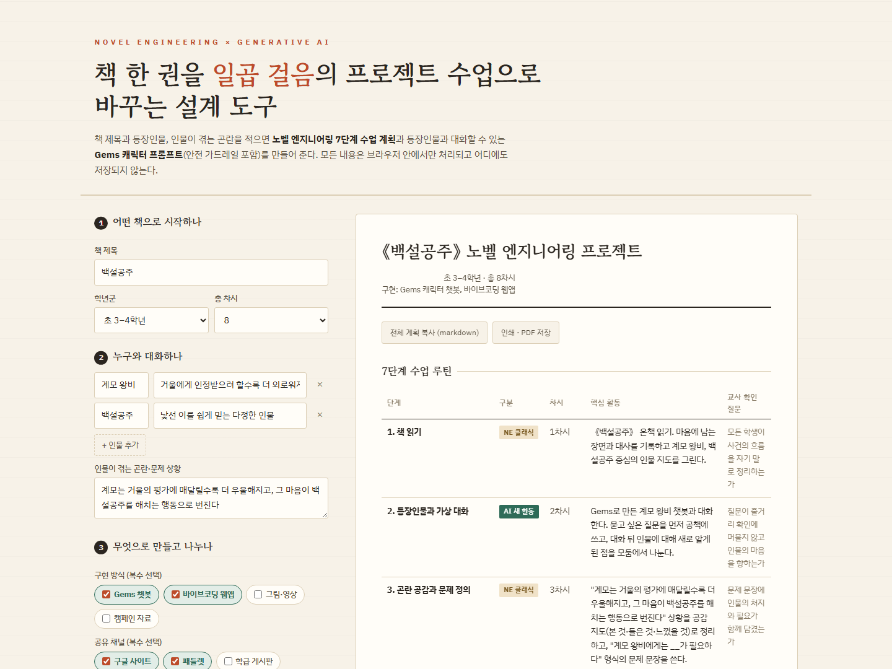Edit the 백설공주 description field
Image resolution: width=892 pixels, height=669 pixels.
coord(230,415)
